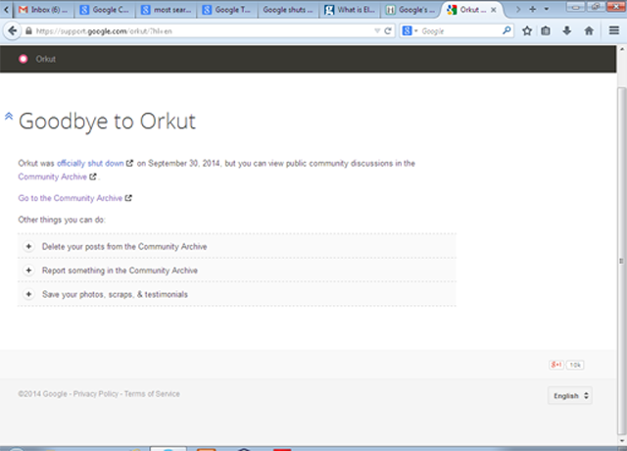Open the Terms of Service footer link
Screen dimensions: 627x451
pyautogui.click(x=152, y=394)
